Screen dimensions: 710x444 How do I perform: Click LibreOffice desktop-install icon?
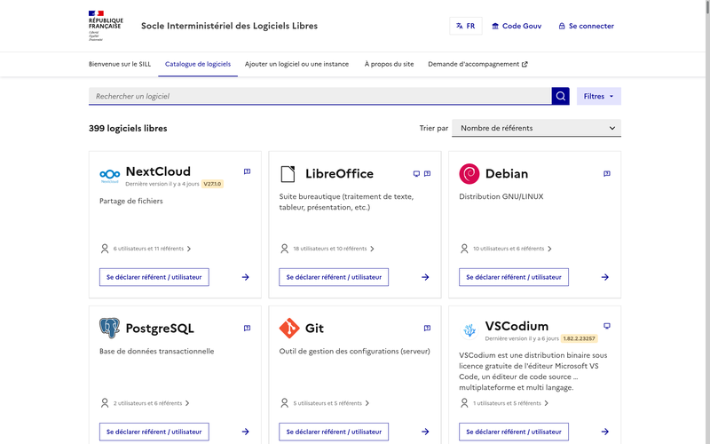pos(416,173)
